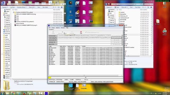Open Internet Explorer from the taskbar
This screenshot has height=95, width=170.
[x=19, y=93]
